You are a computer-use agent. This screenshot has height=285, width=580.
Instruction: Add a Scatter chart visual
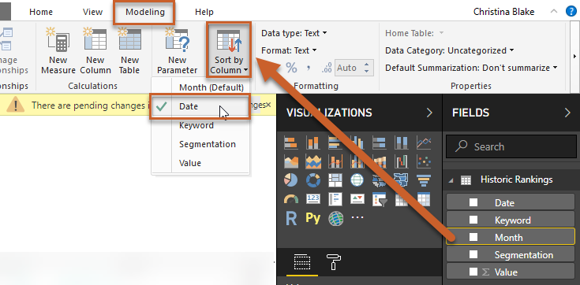(x=424, y=161)
